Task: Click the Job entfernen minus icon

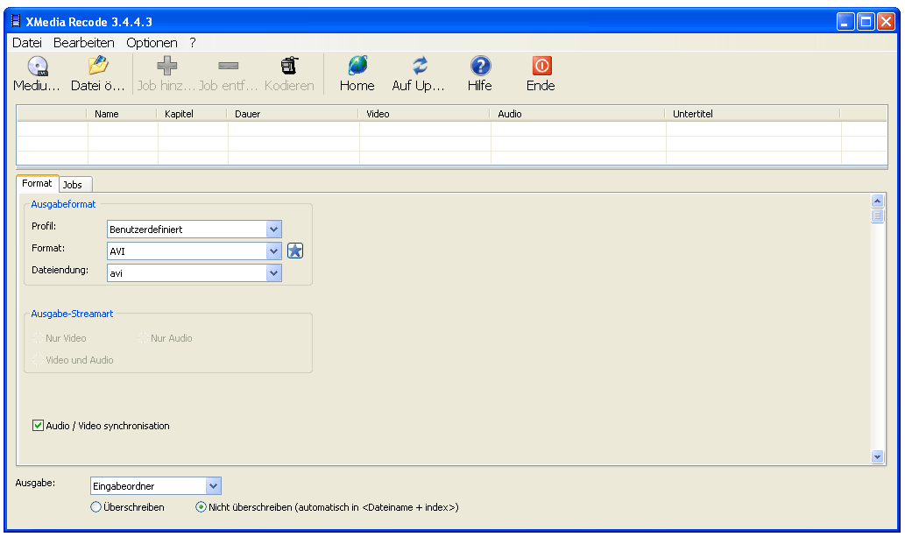Action: [x=228, y=66]
